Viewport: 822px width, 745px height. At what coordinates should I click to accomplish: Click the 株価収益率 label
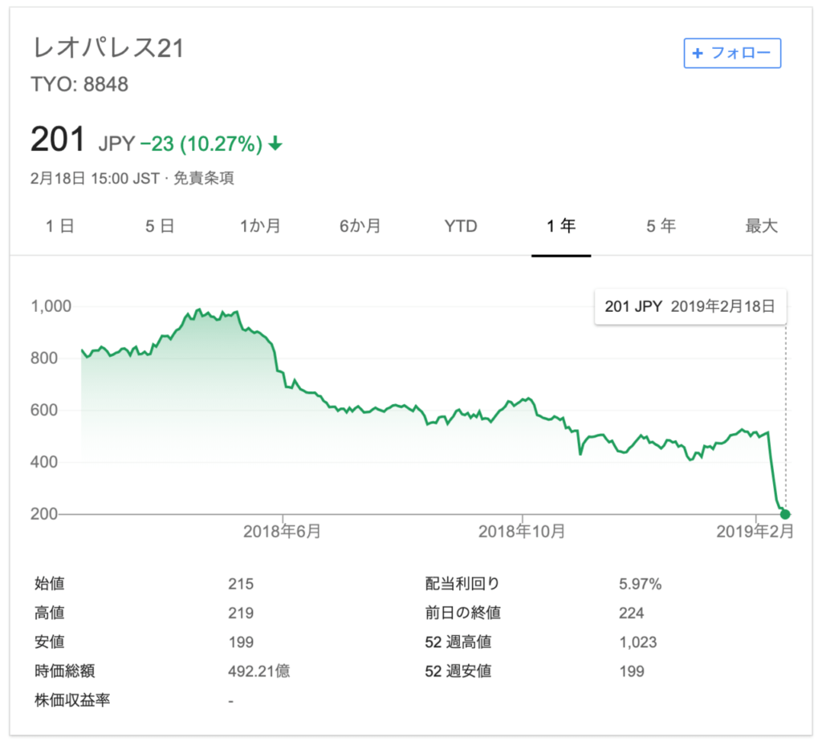coord(72,700)
